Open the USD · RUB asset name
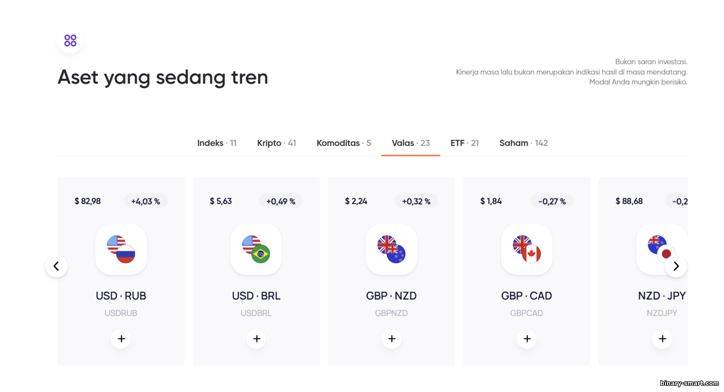724x392 pixels. point(121,296)
